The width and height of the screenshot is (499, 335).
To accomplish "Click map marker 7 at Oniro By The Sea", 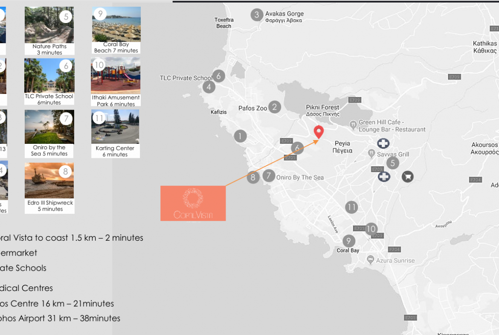I will [x=269, y=176].
